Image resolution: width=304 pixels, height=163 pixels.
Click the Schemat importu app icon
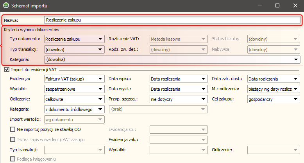5,6
